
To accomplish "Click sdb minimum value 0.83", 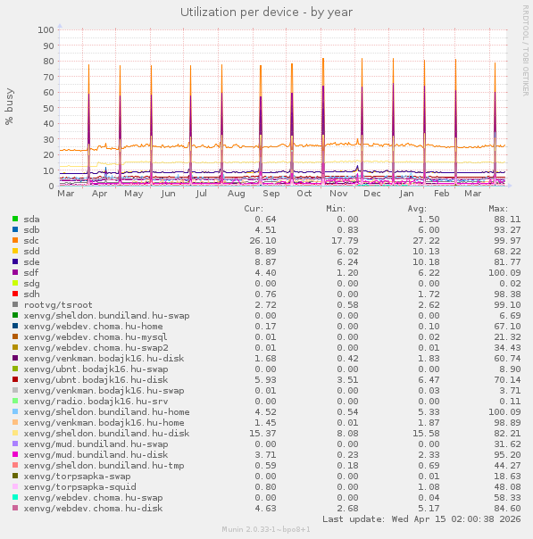I will pos(347,230).
